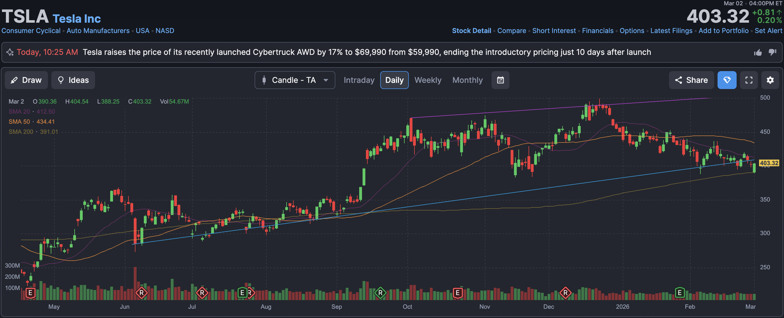This screenshot has width=784, height=318.
Task: Switch to Intraday timeframe
Action: click(x=359, y=80)
